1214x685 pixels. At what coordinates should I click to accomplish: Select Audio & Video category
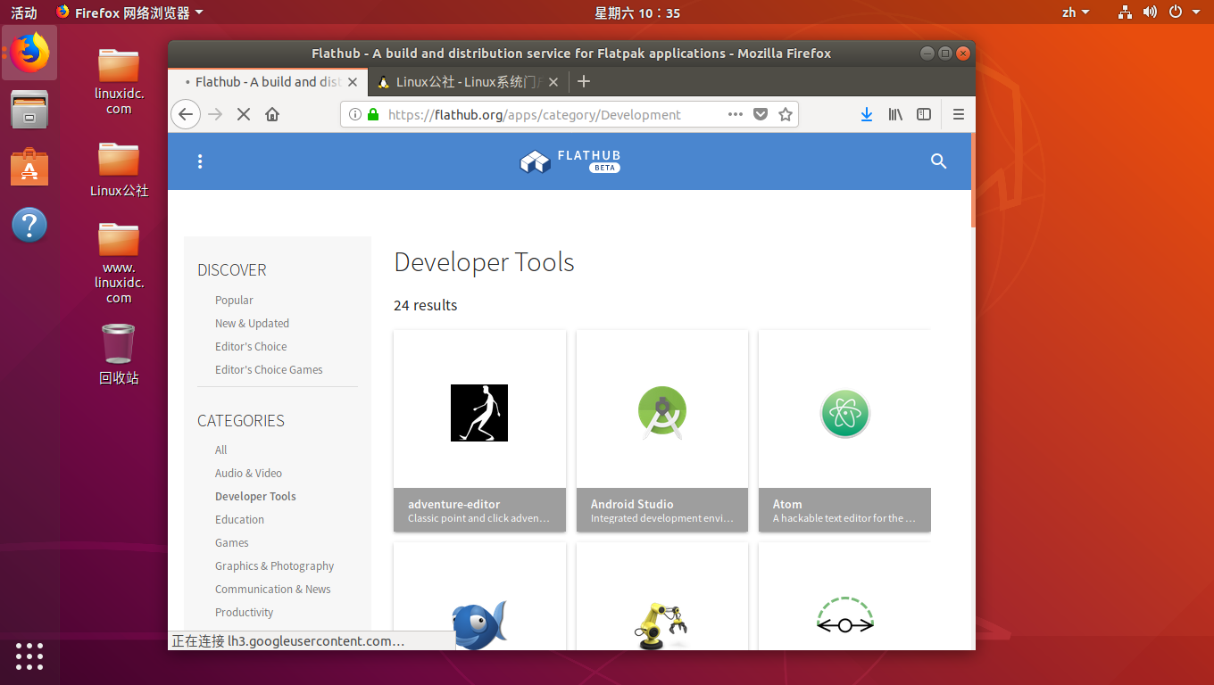pyautogui.click(x=248, y=474)
